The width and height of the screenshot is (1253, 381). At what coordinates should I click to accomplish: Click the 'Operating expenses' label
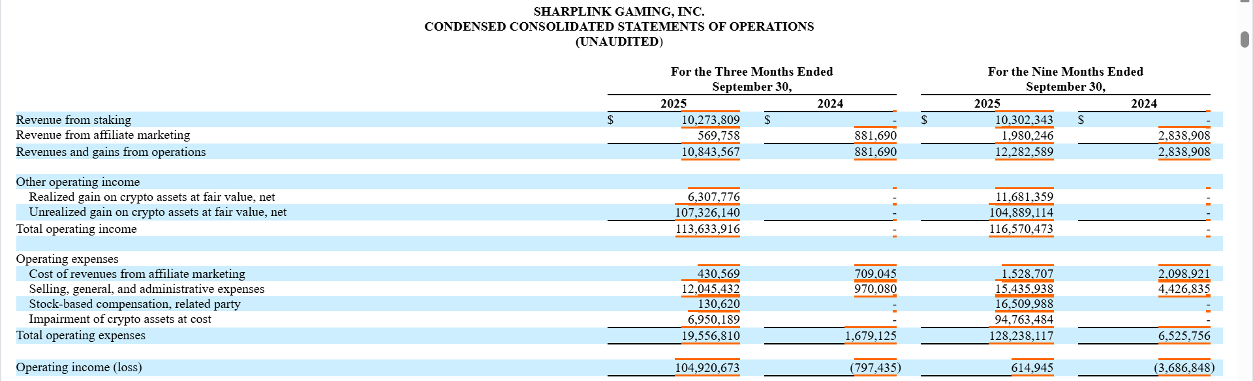[67, 259]
